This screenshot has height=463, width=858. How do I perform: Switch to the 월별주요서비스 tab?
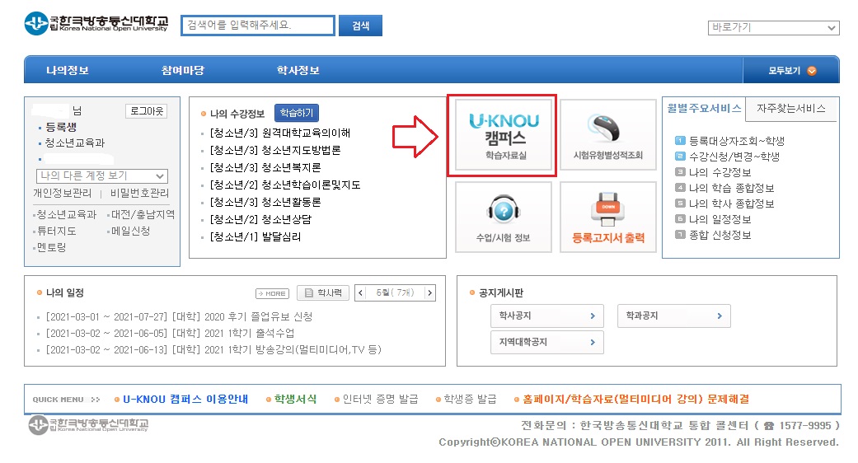[x=704, y=108]
